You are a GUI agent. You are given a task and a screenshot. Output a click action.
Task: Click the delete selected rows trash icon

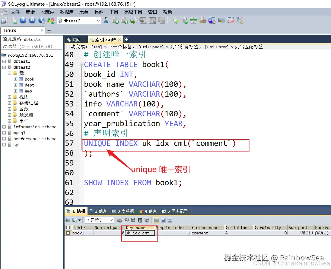(x=140, y=220)
